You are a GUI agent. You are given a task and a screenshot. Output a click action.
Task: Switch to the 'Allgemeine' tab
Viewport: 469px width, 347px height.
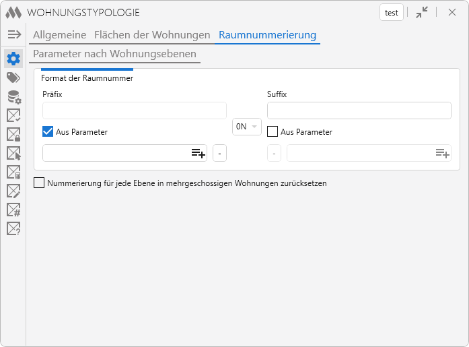pos(60,35)
